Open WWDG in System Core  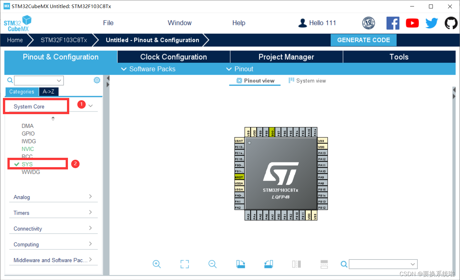pos(31,172)
